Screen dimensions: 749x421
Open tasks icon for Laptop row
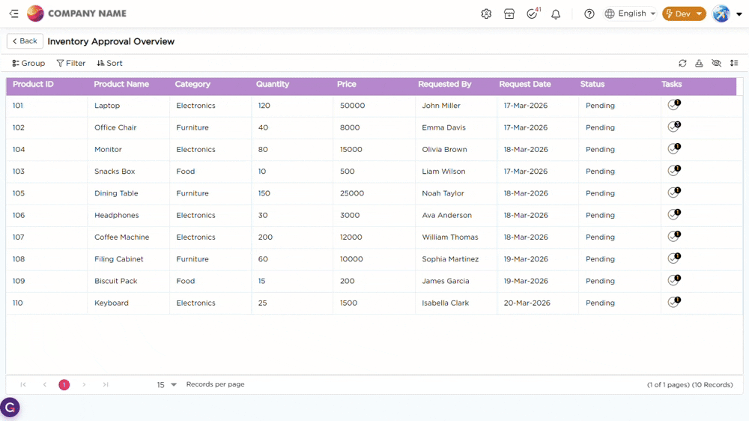(x=673, y=106)
